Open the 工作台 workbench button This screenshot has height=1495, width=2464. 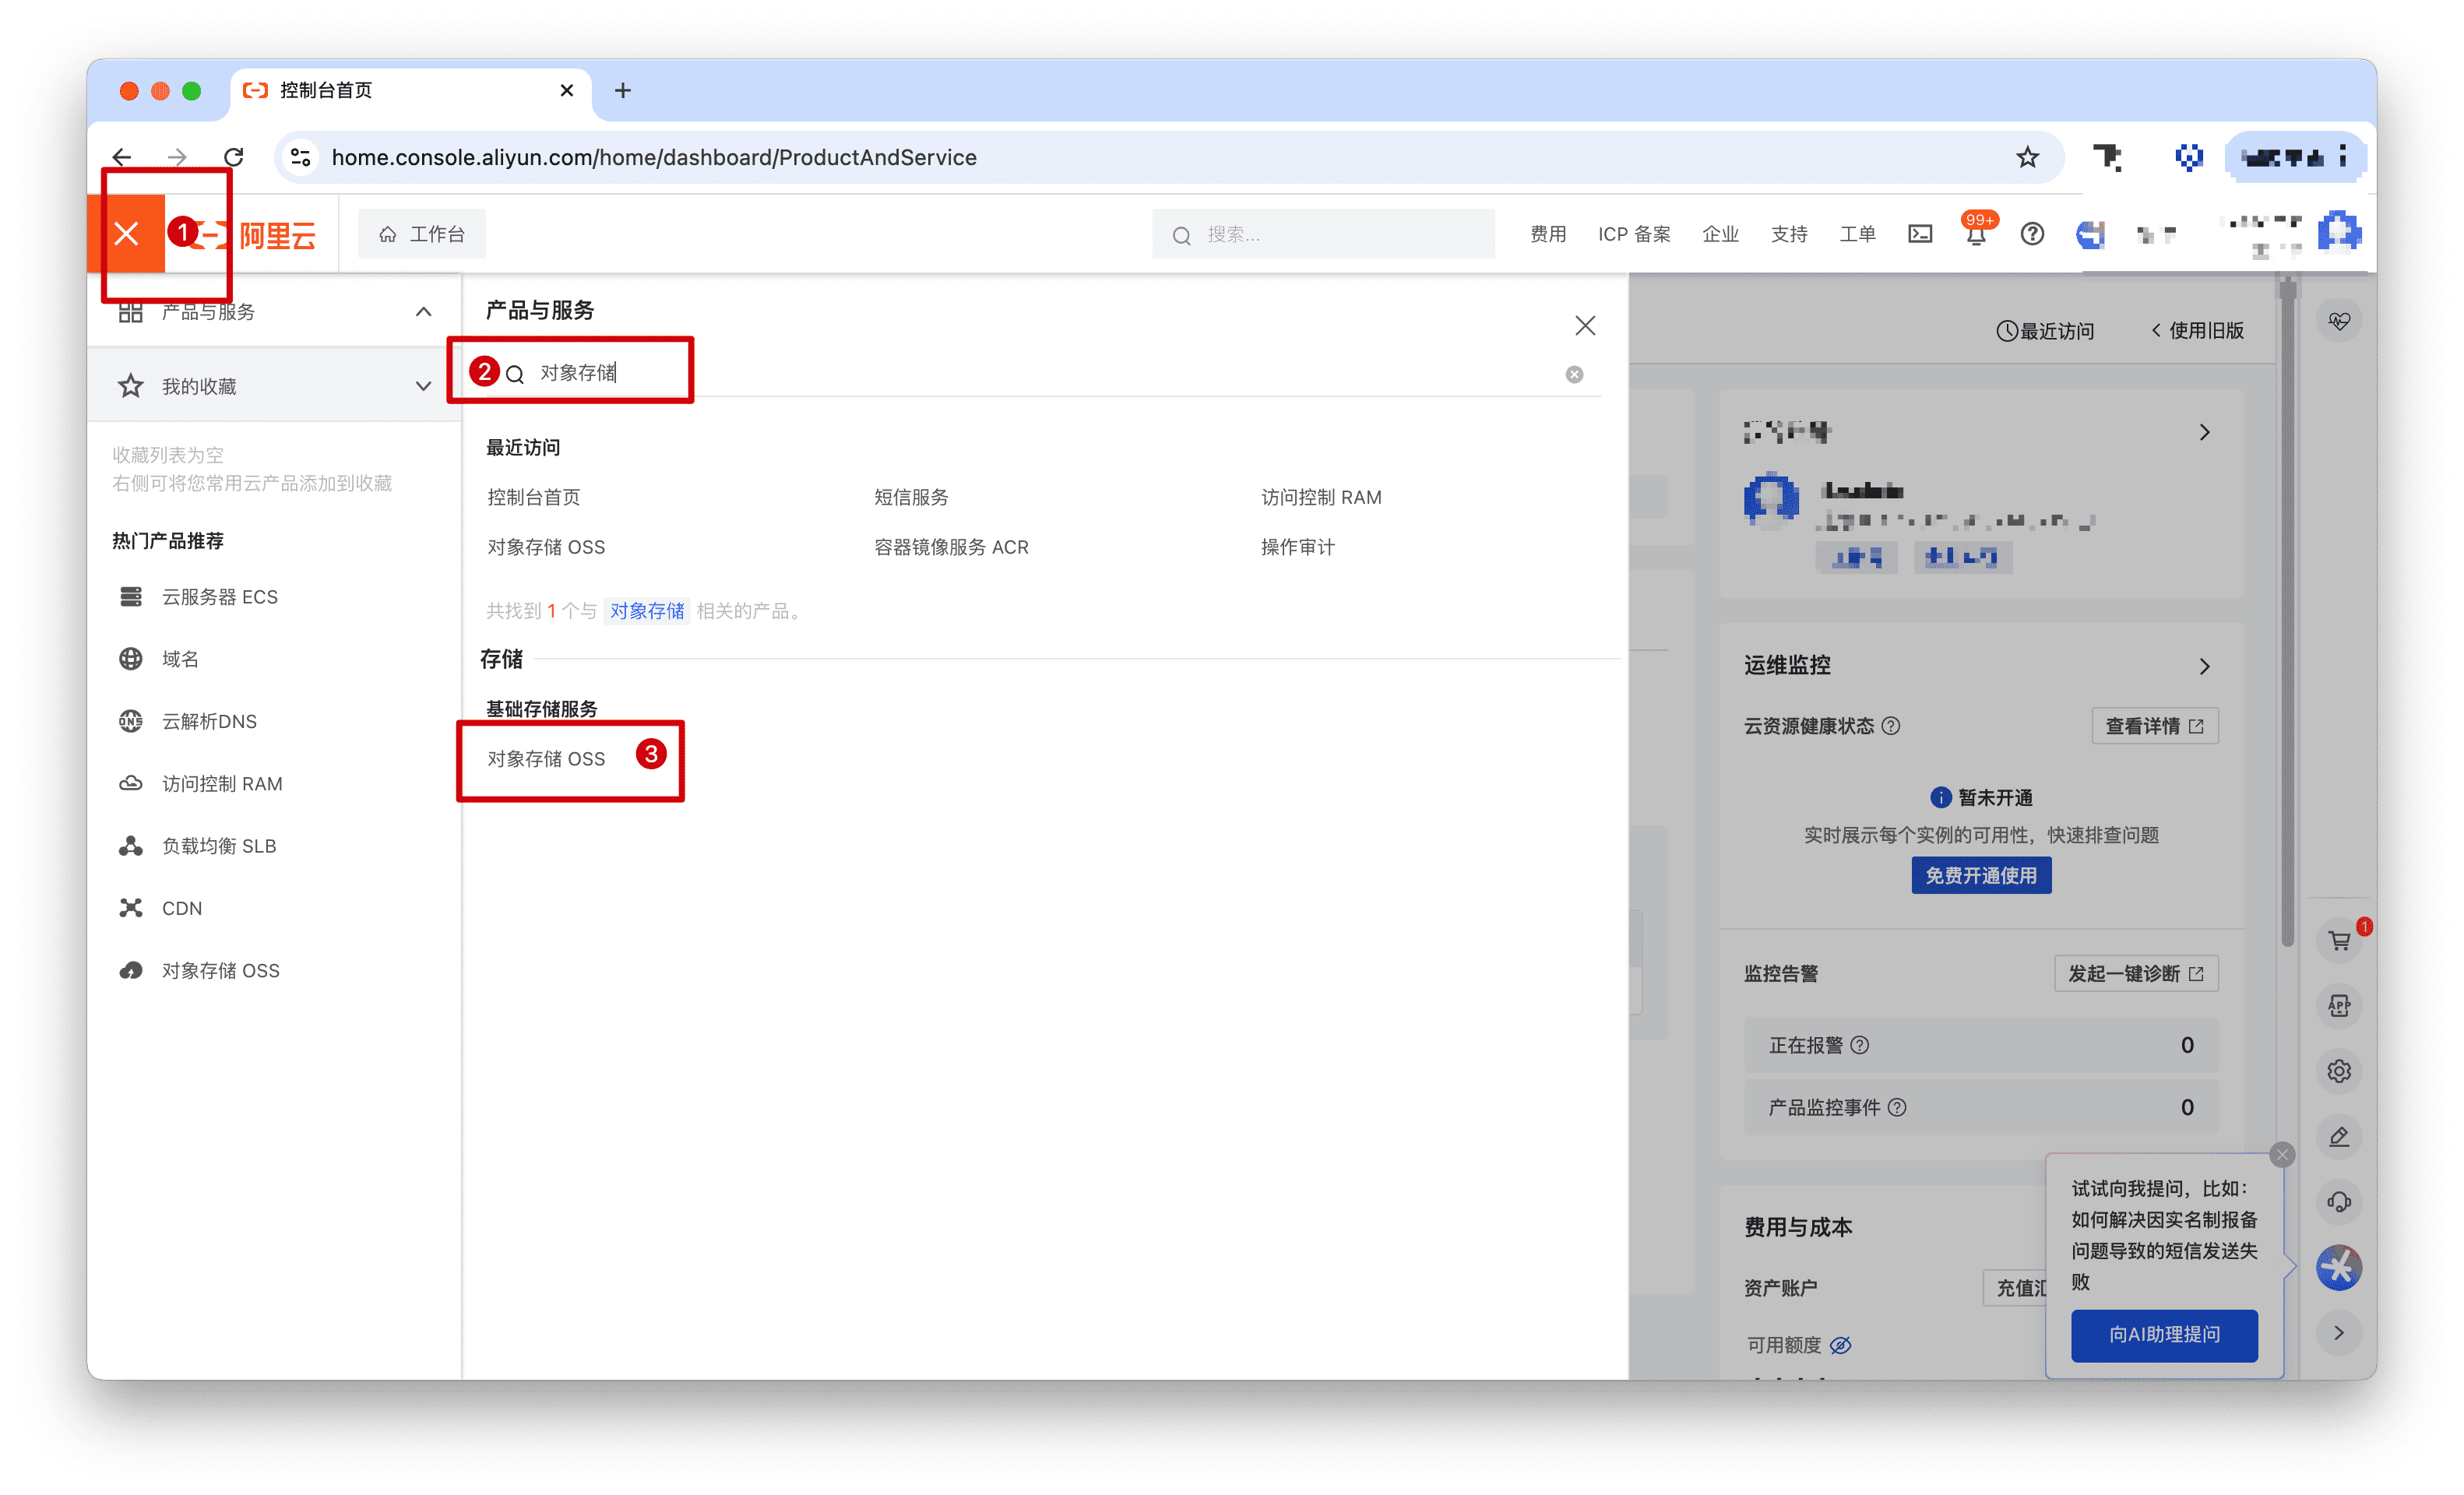click(421, 234)
